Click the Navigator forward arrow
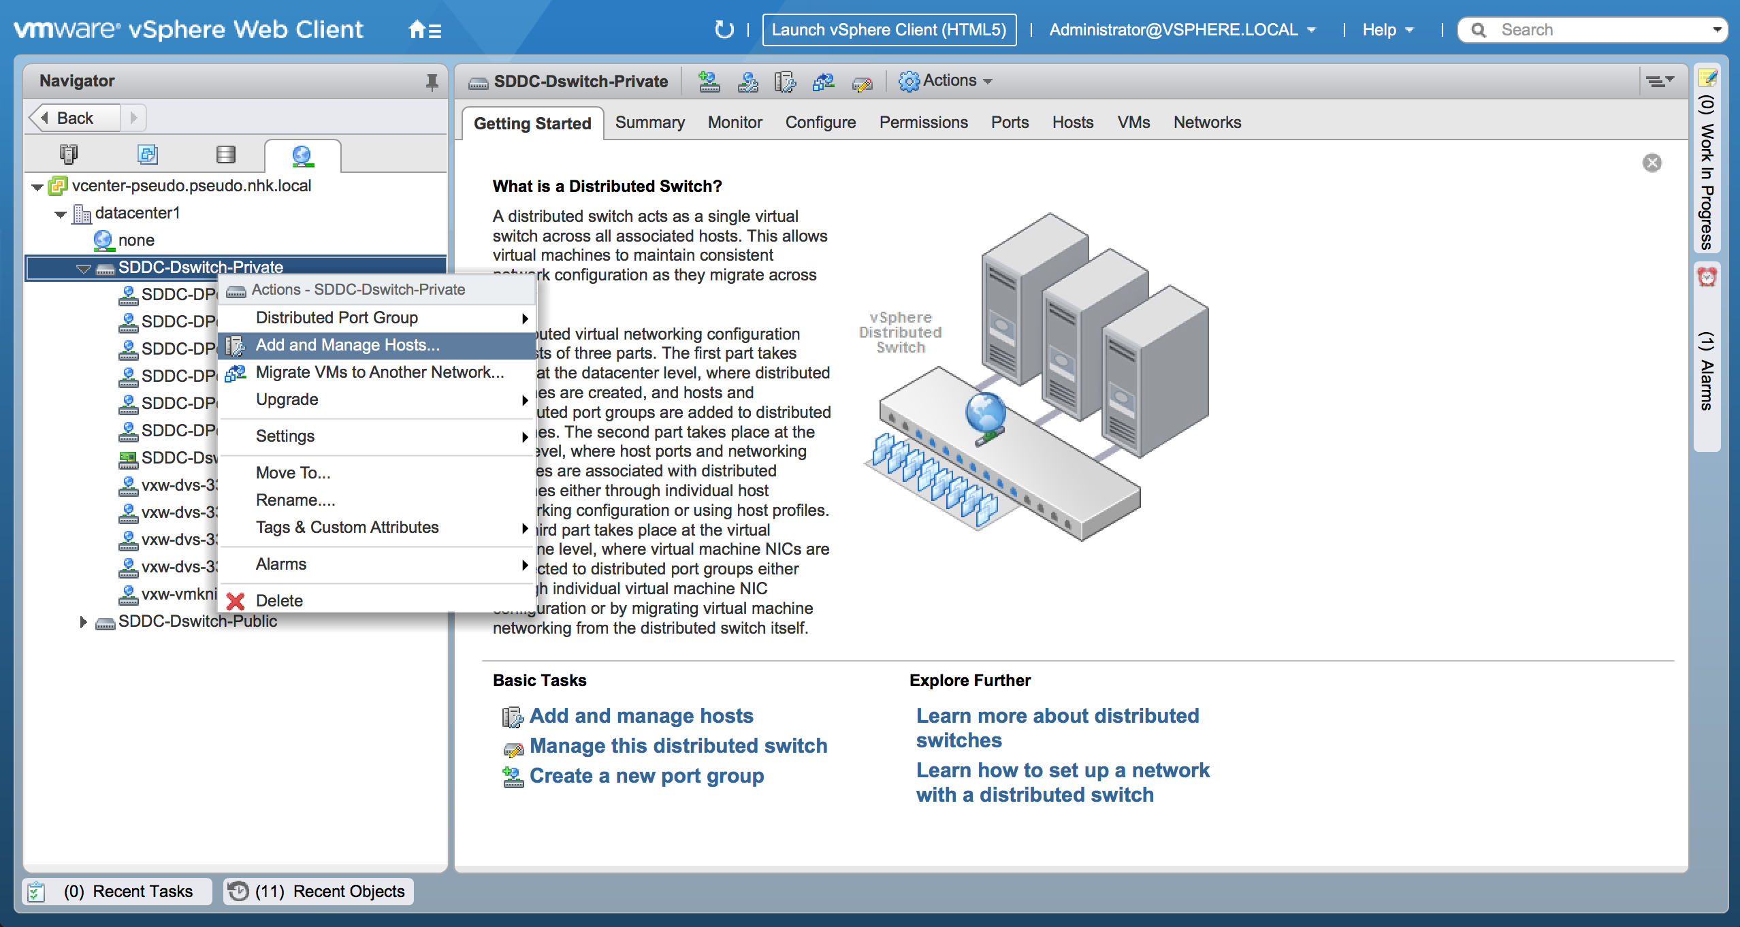This screenshot has height=927, width=1740. tap(133, 118)
